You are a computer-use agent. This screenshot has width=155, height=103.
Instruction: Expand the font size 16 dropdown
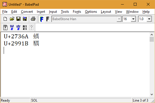point(133,19)
